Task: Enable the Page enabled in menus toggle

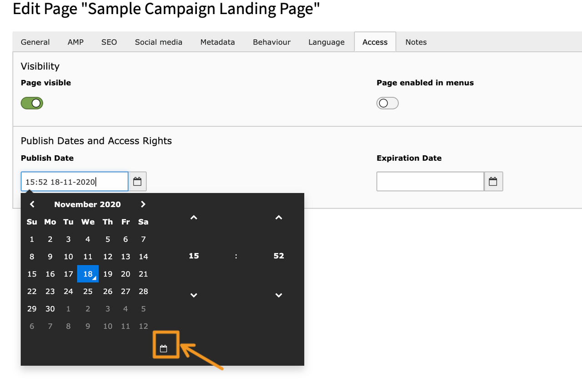Action: pos(387,103)
